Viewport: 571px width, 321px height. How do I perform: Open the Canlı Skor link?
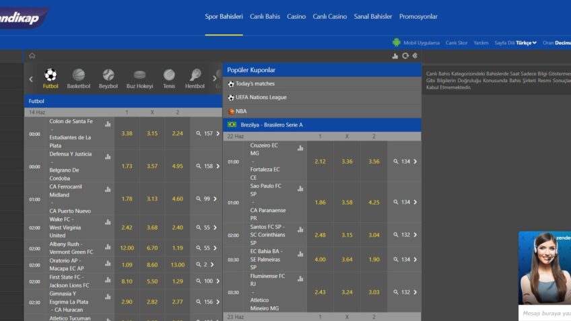coord(457,42)
